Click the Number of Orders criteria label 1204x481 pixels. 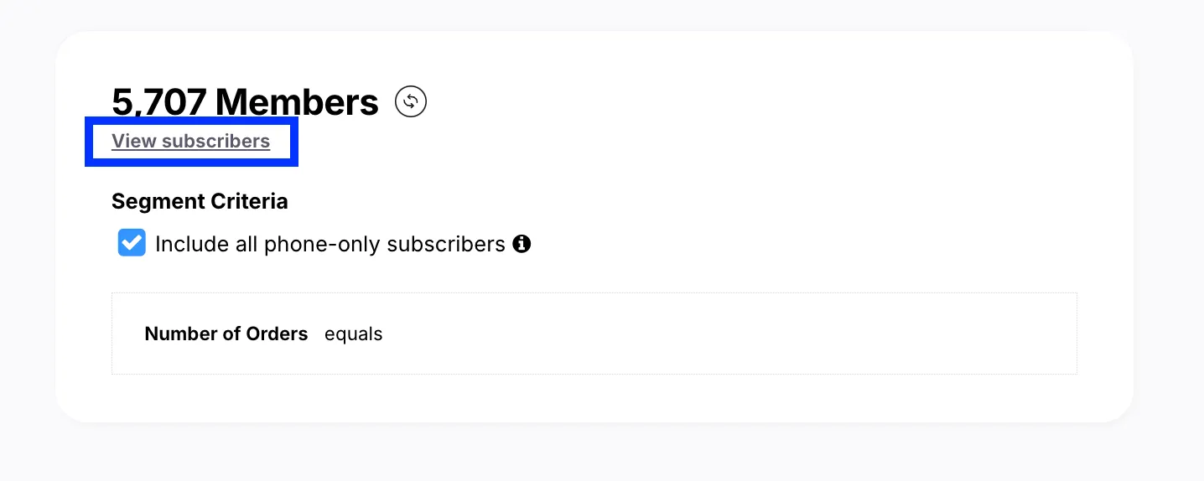226,334
